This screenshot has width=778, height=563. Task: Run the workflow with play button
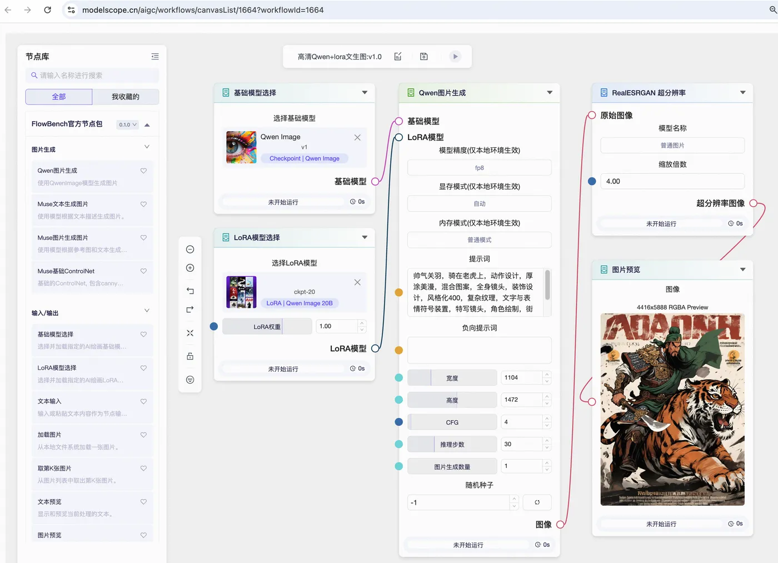(455, 57)
